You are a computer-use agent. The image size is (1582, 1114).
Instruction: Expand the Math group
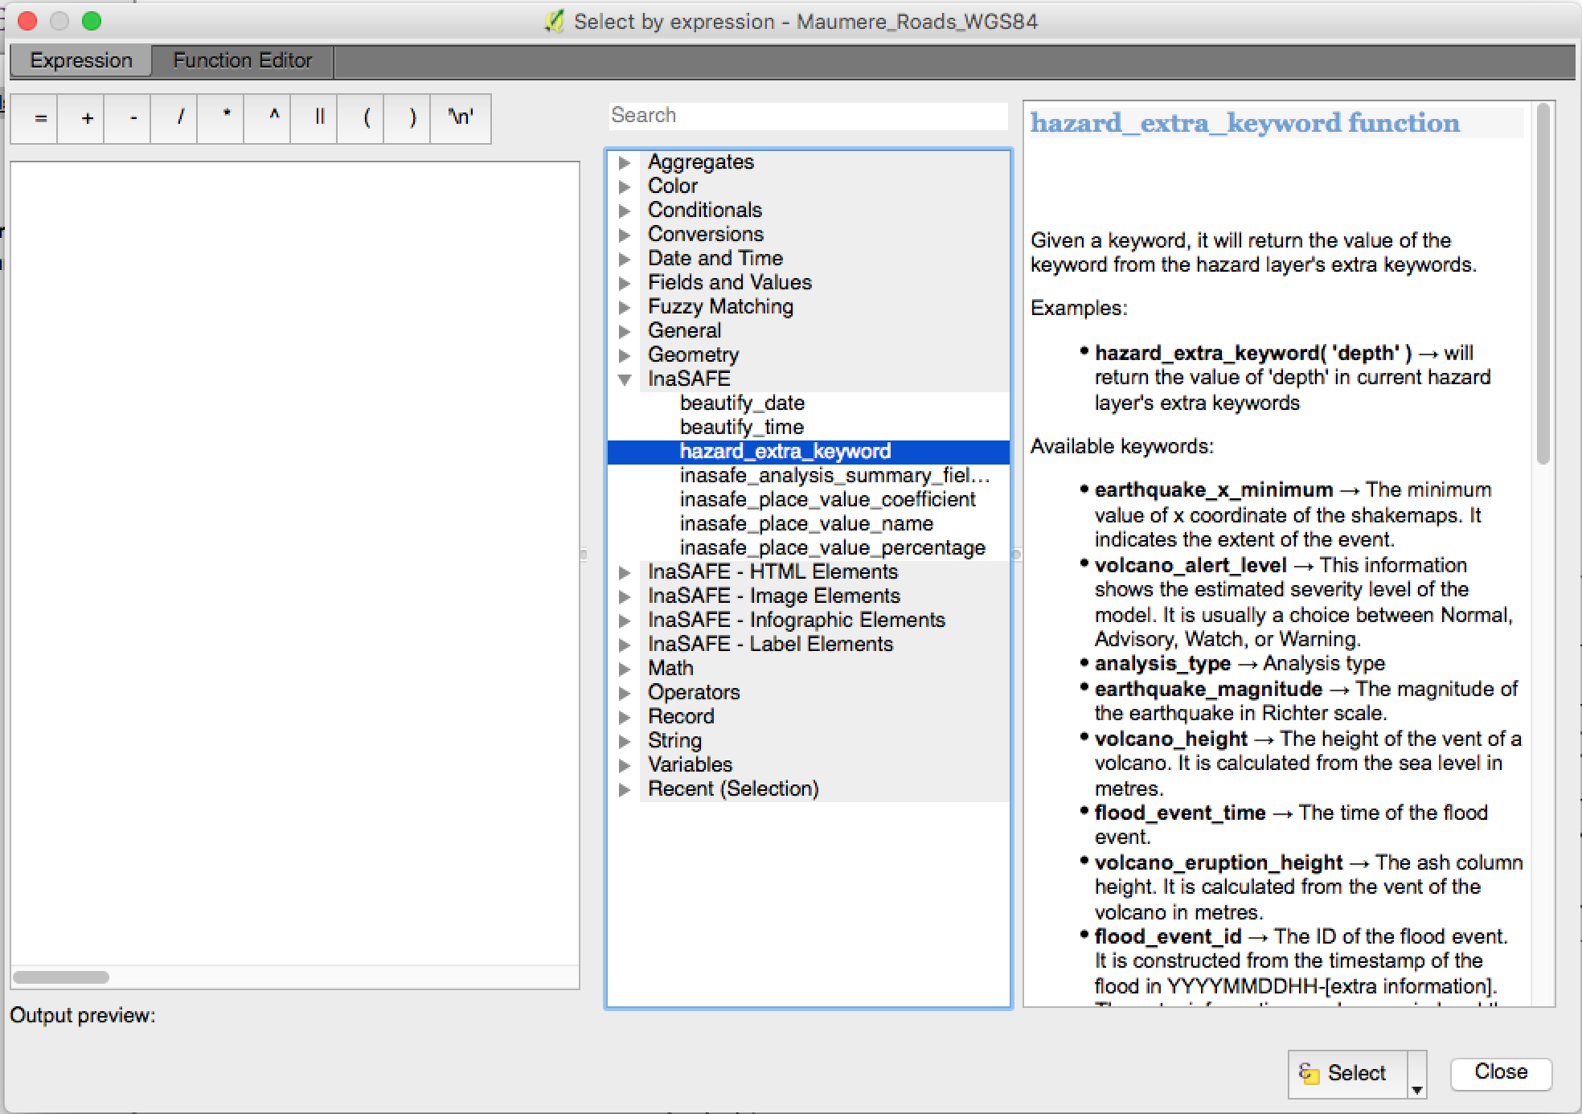[x=625, y=669]
